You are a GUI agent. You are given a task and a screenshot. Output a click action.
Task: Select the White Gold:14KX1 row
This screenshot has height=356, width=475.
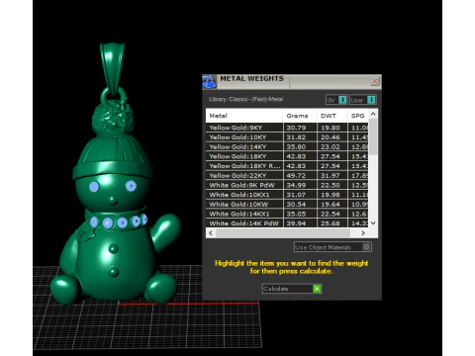287,214
